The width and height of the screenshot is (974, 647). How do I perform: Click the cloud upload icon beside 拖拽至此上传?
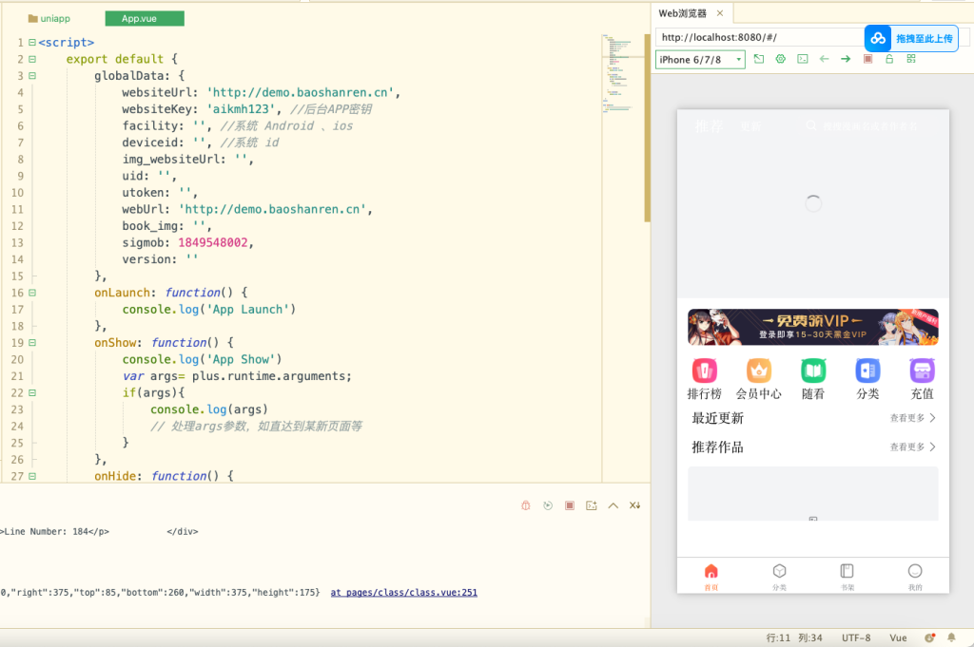point(878,38)
